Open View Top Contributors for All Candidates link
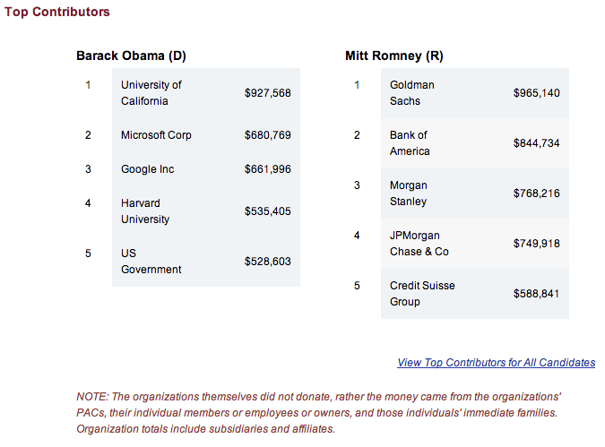 coord(497,363)
